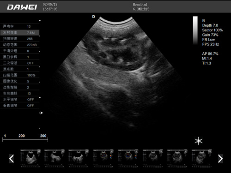
Task: Remove the first saved thumbnail with X
Action: point(39,151)
